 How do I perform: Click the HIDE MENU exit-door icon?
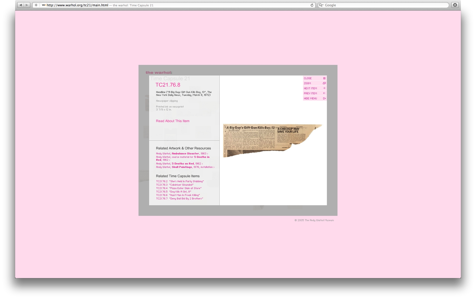point(324,98)
